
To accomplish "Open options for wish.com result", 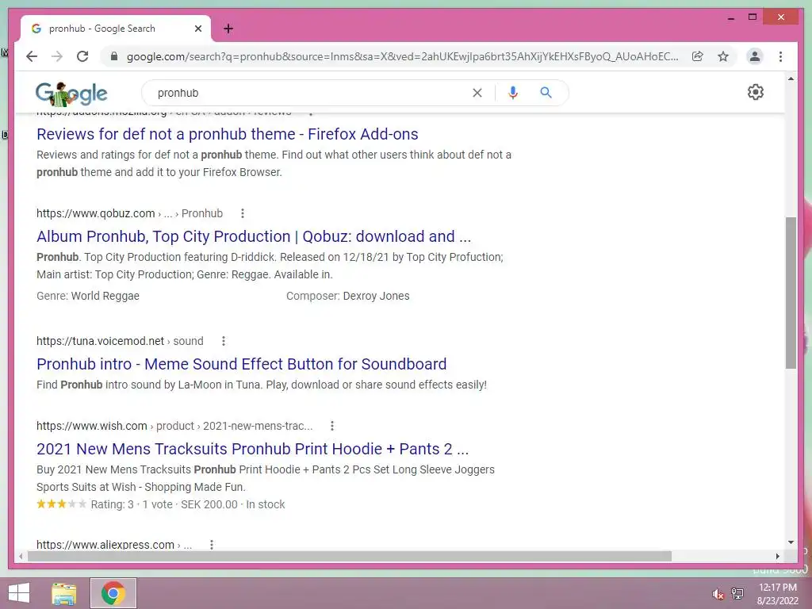I will [x=332, y=426].
